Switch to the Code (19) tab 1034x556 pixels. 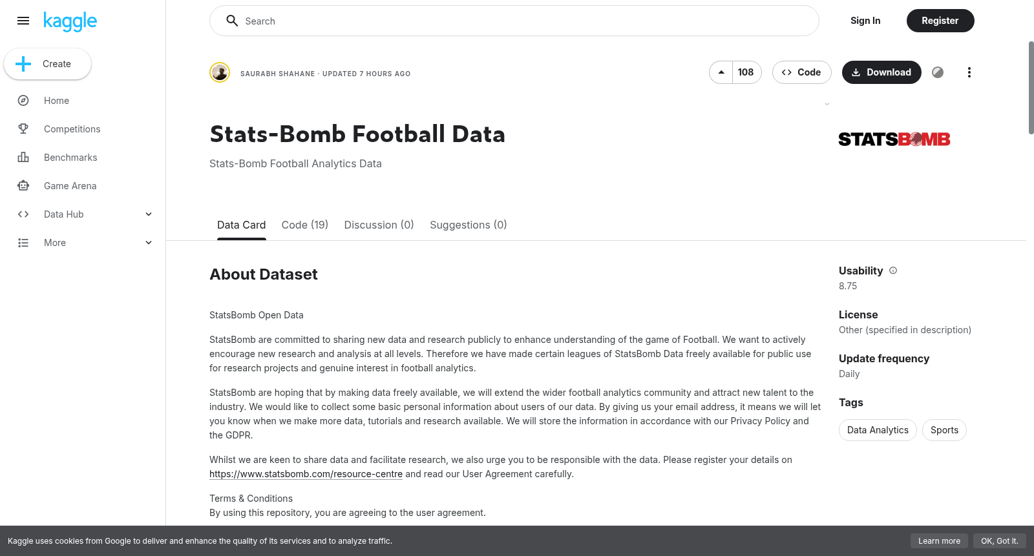click(305, 225)
